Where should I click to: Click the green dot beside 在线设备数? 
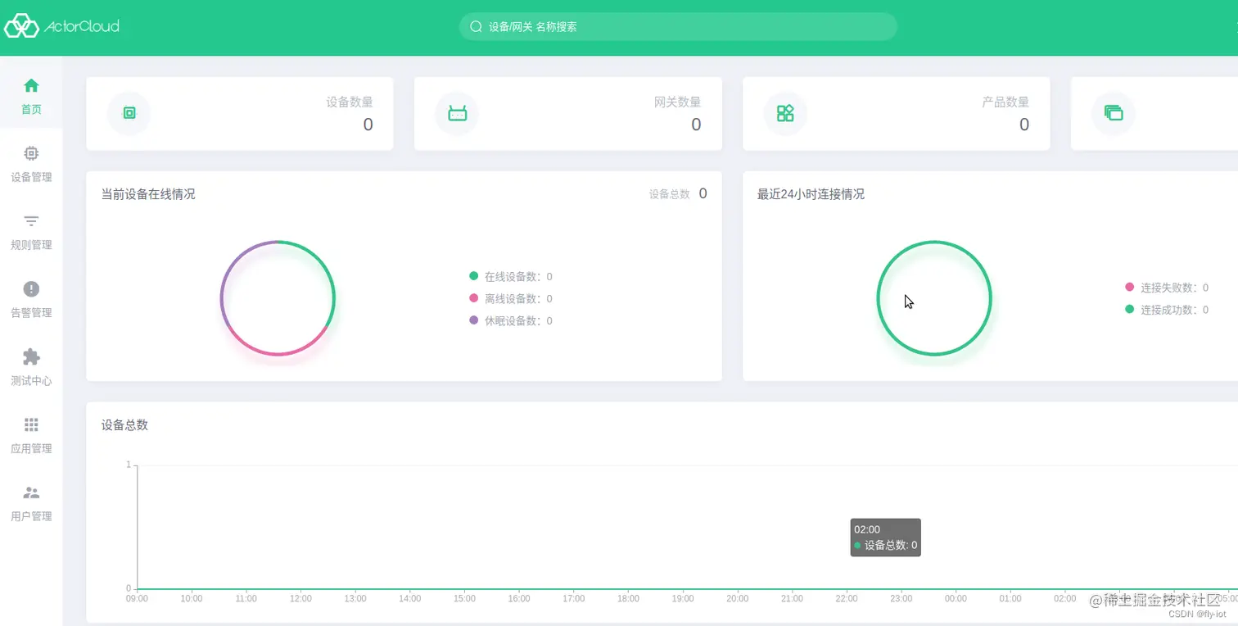473,276
